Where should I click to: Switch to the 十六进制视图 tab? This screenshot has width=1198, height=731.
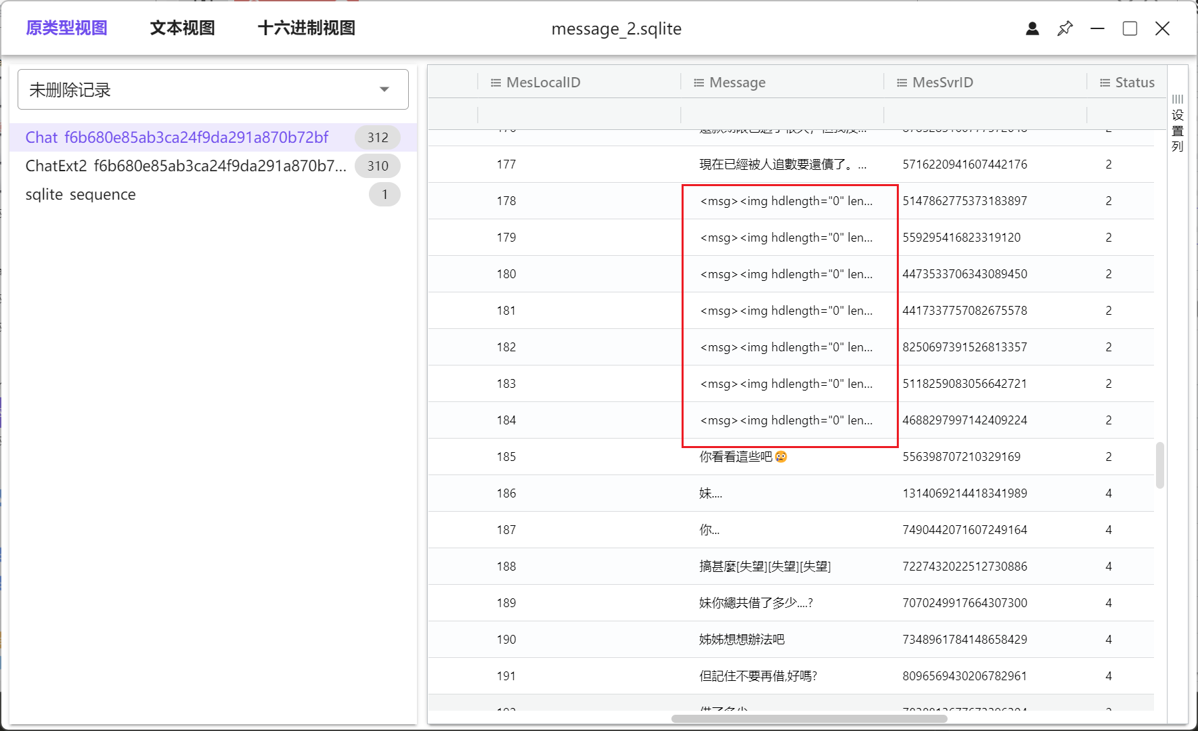pos(306,28)
